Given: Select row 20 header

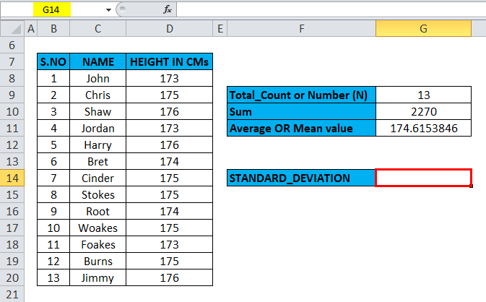Looking at the screenshot, I should point(12,277).
